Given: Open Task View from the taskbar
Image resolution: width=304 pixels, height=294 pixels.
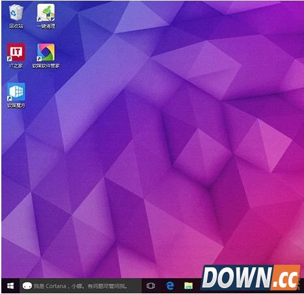Looking at the screenshot, I should coord(150,286).
